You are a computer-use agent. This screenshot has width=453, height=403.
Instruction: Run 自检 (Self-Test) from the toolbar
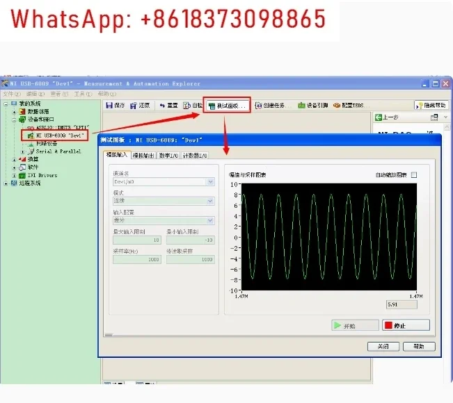click(193, 106)
